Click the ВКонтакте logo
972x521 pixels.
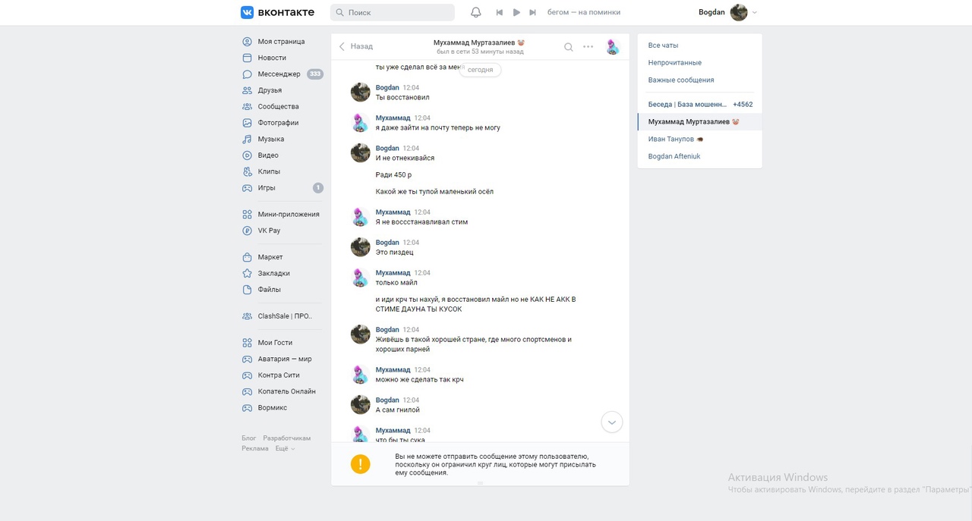click(277, 12)
